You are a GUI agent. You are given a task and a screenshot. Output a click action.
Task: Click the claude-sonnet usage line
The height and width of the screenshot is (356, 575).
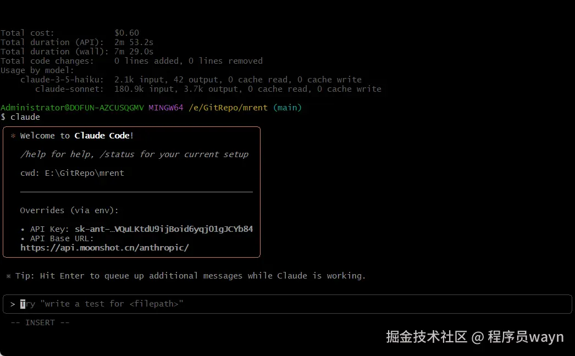208,89
